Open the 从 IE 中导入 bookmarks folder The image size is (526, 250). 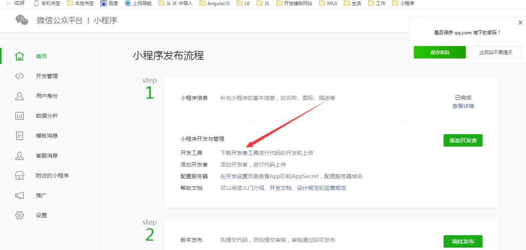pyautogui.click(x=175, y=3)
